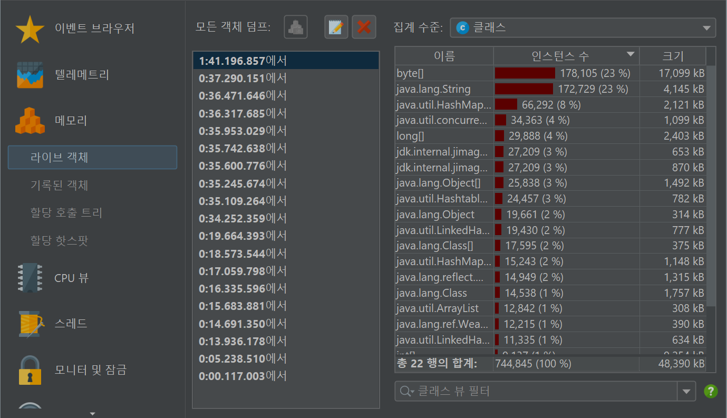The image size is (727, 418).
Task: Select the 라이브 객체 view
Action: click(92, 158)
